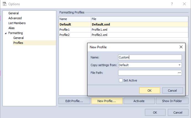Click the Activate button

point(139,101)
